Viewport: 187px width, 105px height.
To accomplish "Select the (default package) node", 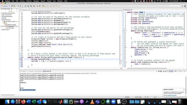I will [x=12, y=24].
